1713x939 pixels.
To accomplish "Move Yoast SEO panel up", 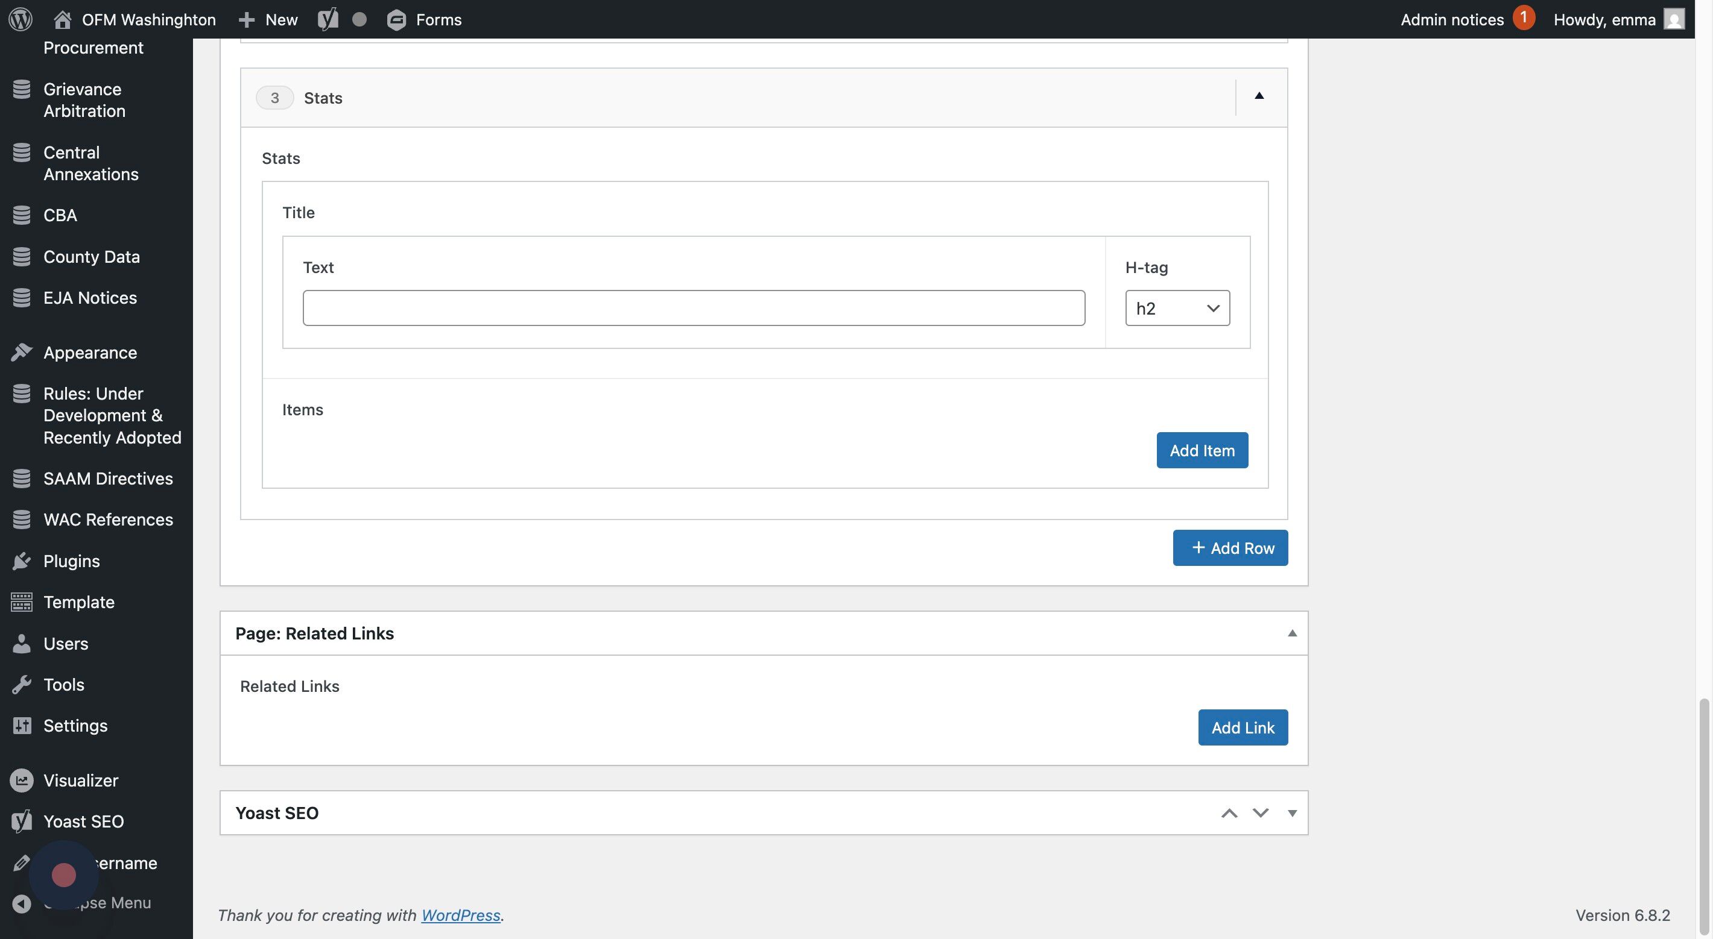I will (x=1229, y=814).
